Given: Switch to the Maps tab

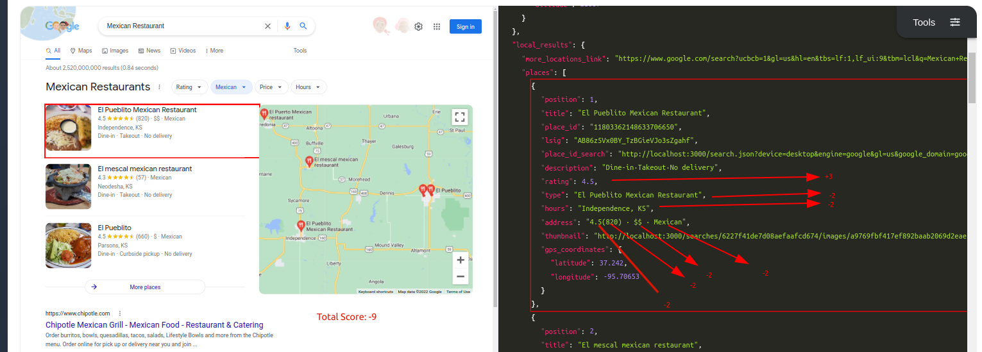Looking at the screenshot, I should coord(81,51).
